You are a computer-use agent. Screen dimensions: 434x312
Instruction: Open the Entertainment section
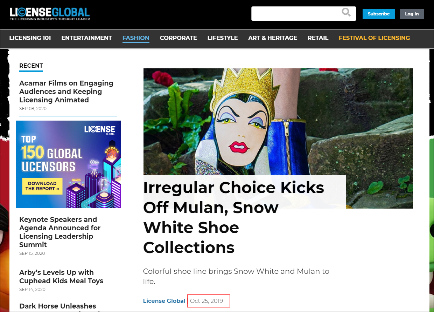(87, 38)
